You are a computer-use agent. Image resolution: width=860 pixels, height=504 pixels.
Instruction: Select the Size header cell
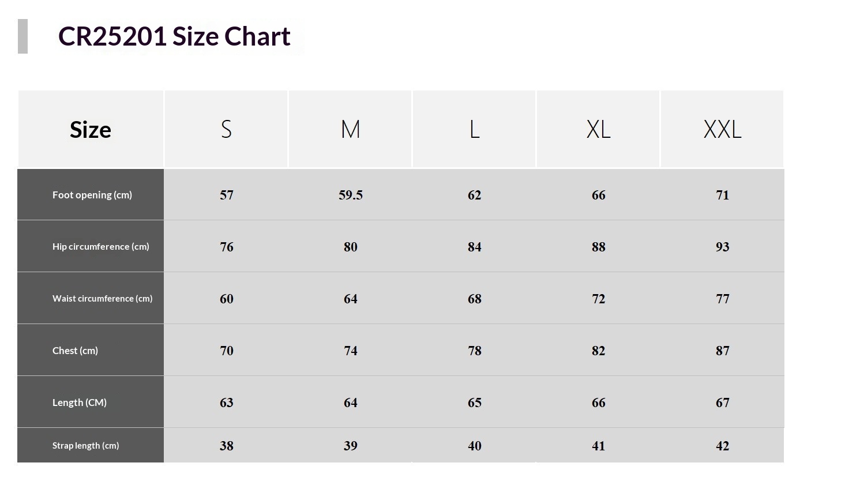tap(91, 129)
